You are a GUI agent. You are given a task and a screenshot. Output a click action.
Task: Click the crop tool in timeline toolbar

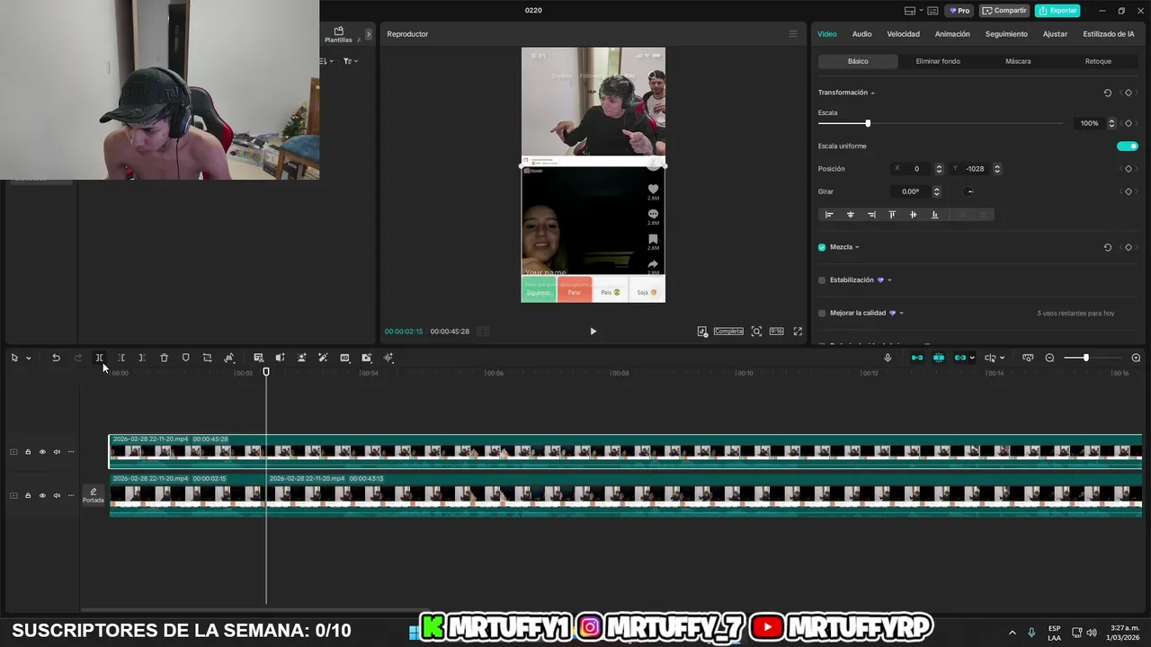(207, 358)
